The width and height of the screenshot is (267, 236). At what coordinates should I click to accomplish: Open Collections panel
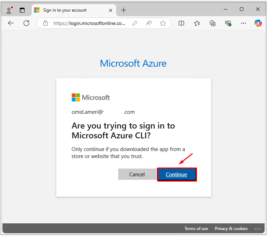(x=212, y=23)
